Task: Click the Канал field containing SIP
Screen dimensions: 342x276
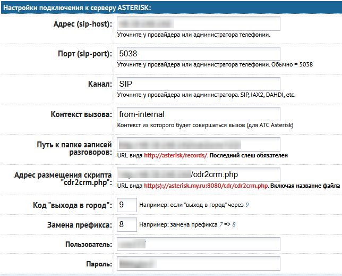Action: pyautogui.click(x=199, y=84)
